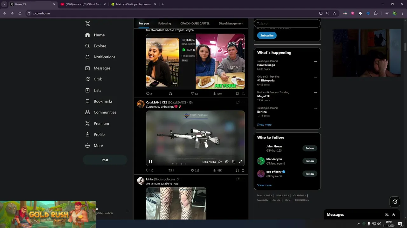Open Bookmarks in the sidebar

99,101
